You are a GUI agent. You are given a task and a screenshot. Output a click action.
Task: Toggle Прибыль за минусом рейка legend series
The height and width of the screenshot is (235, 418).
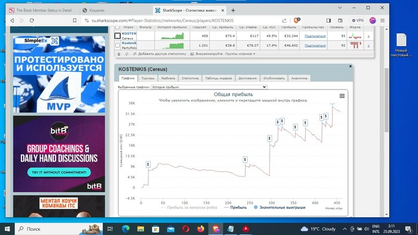pos(189,208)
